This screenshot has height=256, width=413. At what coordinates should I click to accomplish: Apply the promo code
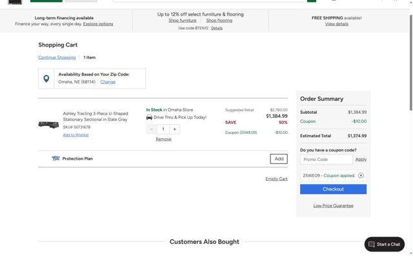pos(361,160)
